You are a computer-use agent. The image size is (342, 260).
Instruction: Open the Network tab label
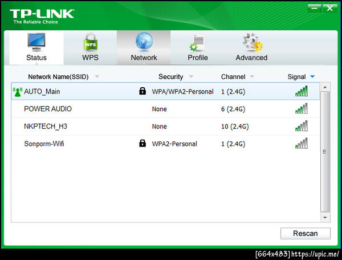[x=144, y=58]
